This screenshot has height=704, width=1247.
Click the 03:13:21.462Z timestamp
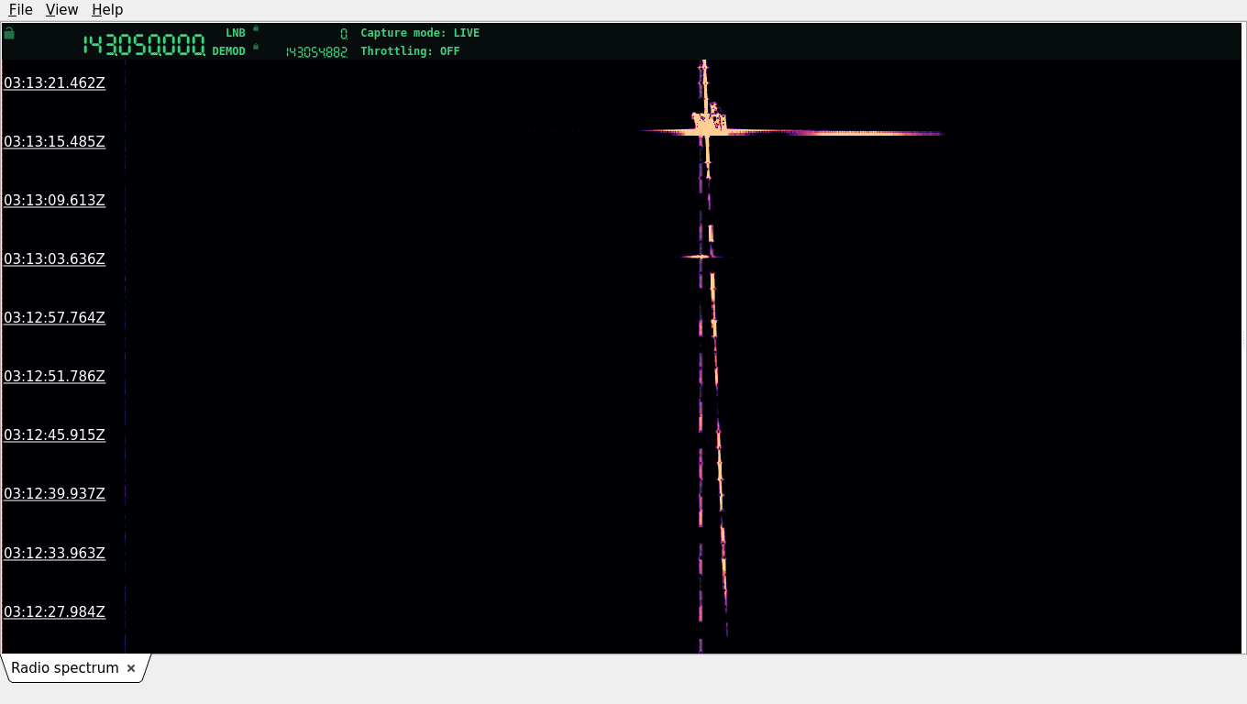tap(54, 82)
